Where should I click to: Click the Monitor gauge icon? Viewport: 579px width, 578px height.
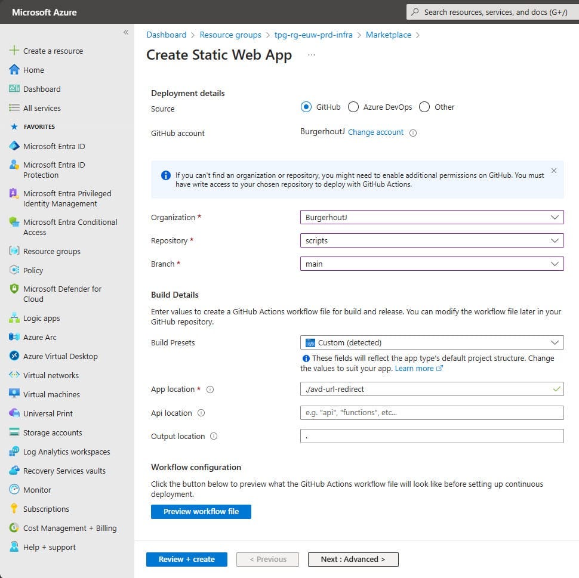click(x=14, y=489)
